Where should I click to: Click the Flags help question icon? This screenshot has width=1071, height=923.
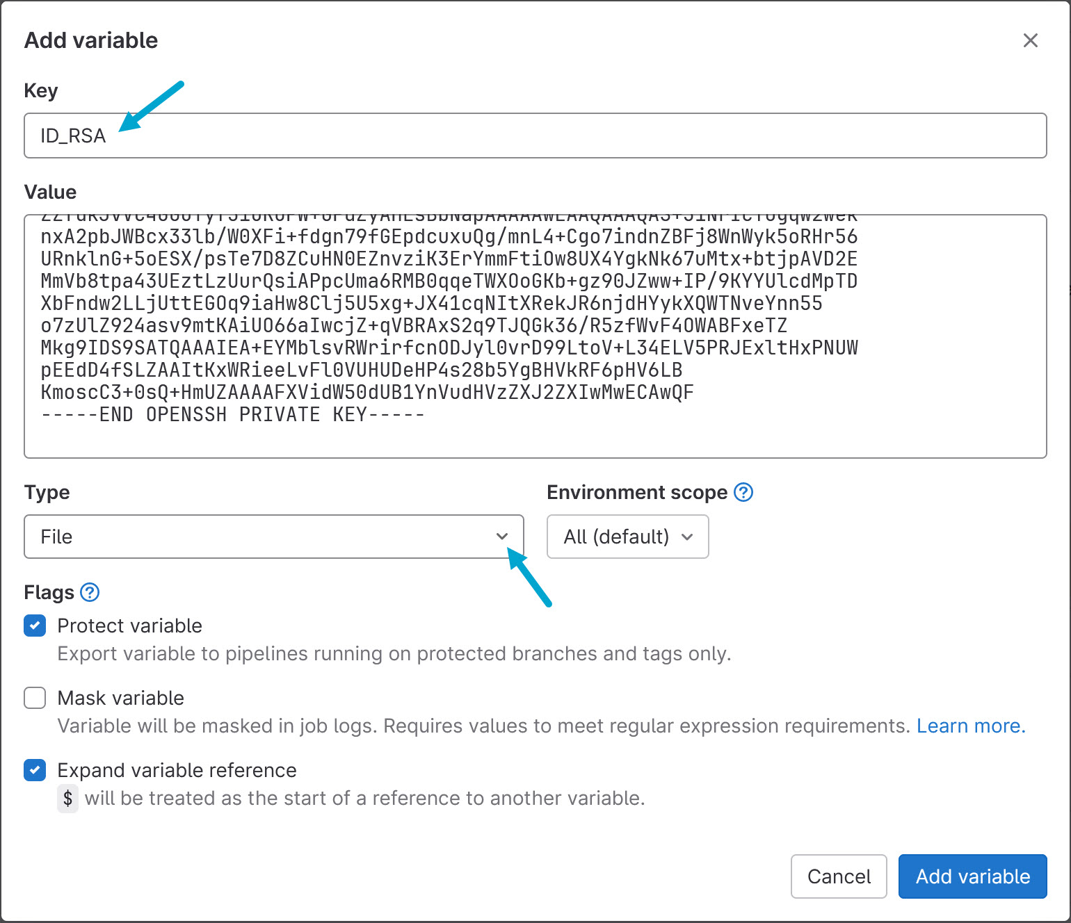point(90,592)
